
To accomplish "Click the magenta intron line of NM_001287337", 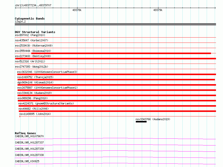I will coord(115,145).
